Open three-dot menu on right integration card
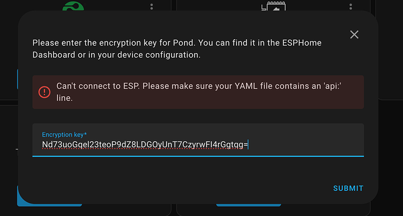This screenshot has height=216, width=403. (351, 6)
